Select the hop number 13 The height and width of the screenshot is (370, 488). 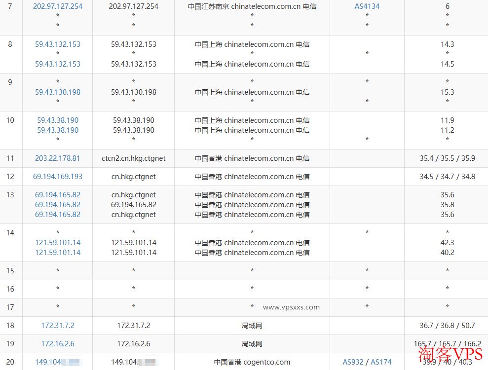pos(10,195)
